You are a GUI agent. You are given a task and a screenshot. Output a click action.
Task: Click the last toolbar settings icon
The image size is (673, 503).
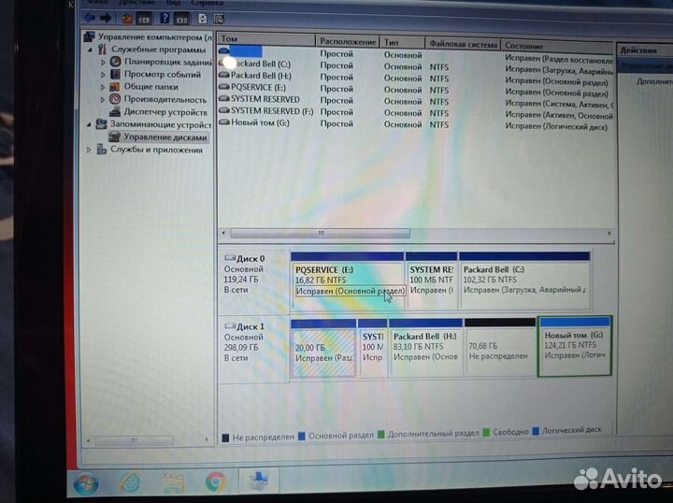click(219, 19)
